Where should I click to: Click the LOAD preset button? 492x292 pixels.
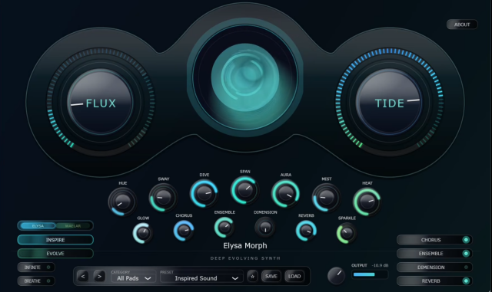pyautogui.click(x=294, y=277)
